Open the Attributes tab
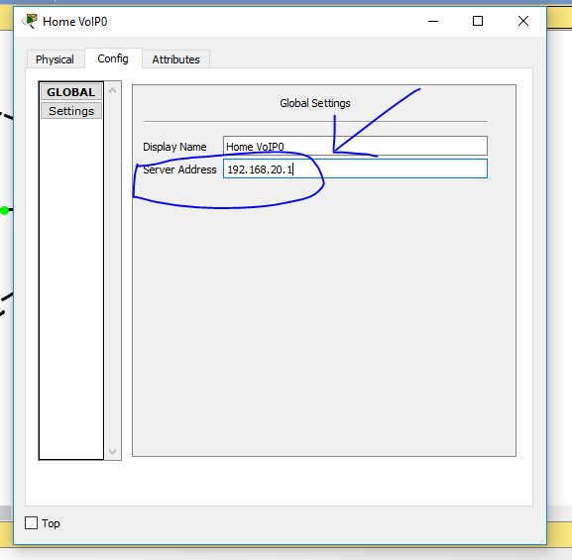Viewport: 572px width, 560px height. pos(175,59)
